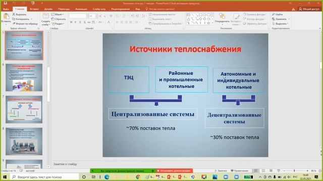The width and height of the screenshot is (323, 181).
Task: Open the Copy dropdown arrow
Action: click(31, 19)
